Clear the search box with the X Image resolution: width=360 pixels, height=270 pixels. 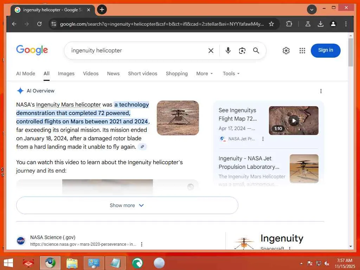(211, 51)
